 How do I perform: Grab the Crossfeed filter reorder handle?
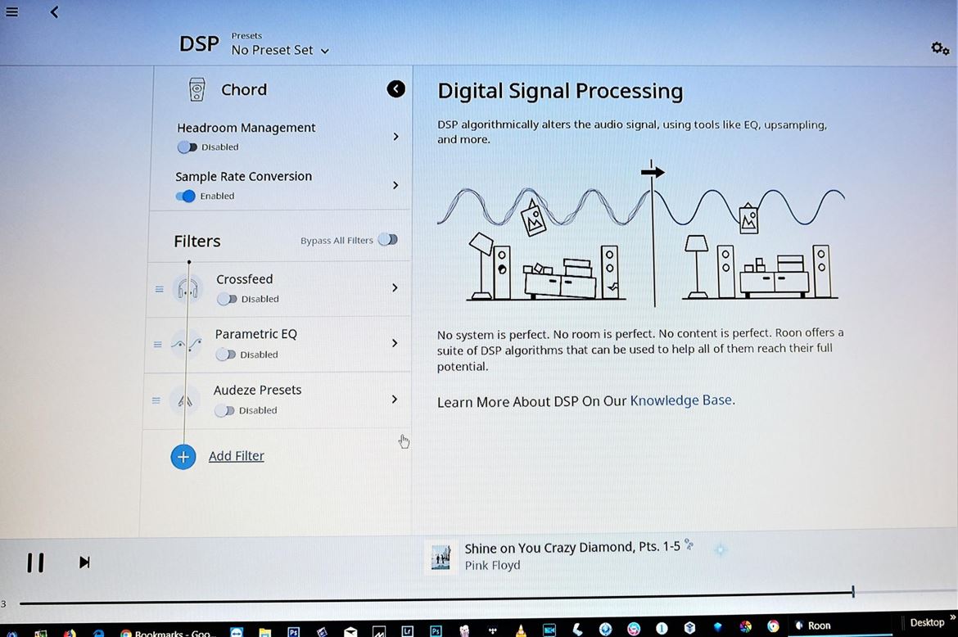(159, 289)
